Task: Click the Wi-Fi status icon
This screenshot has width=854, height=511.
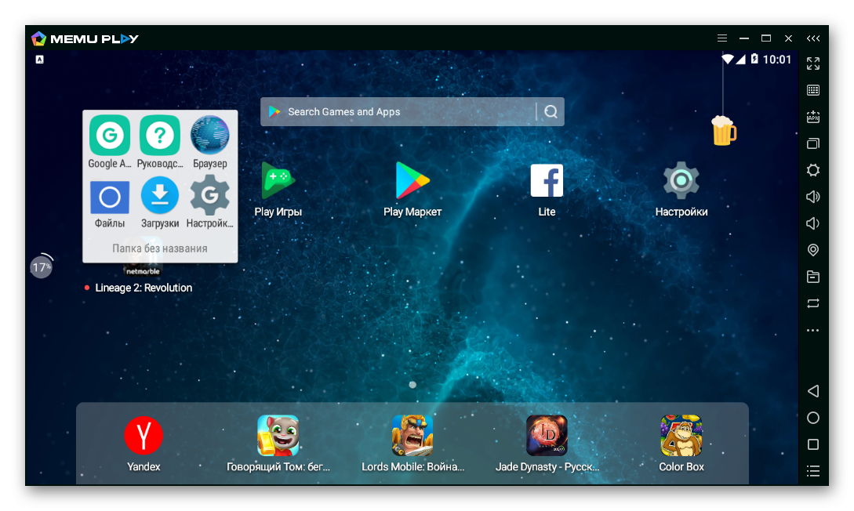Action: click(728, 59)
